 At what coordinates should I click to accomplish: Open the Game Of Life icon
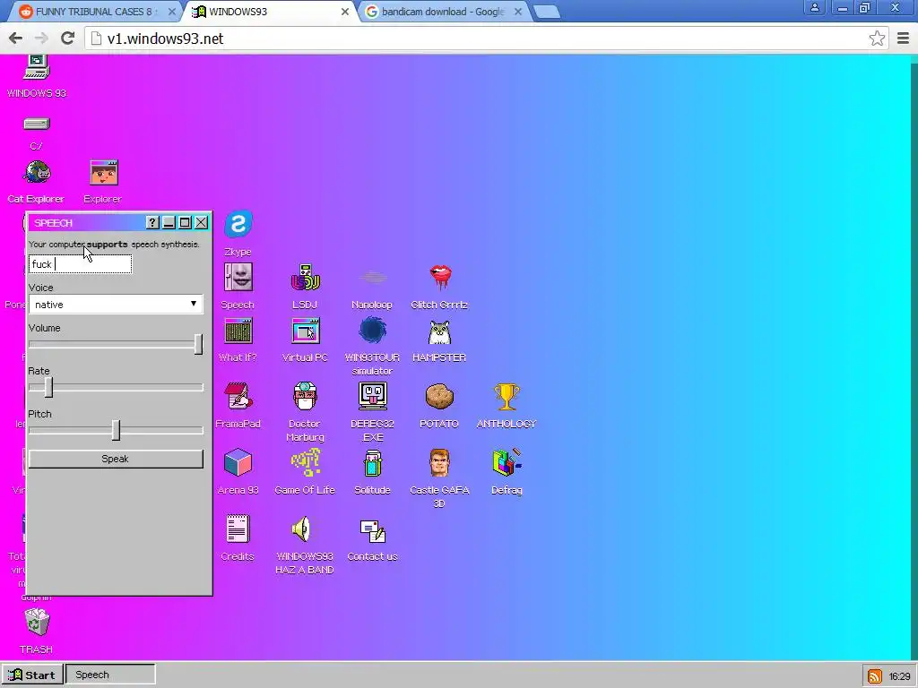(305, 463)
